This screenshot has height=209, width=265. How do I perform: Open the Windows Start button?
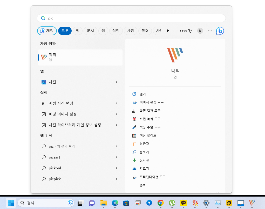click(x=11, y=203)
